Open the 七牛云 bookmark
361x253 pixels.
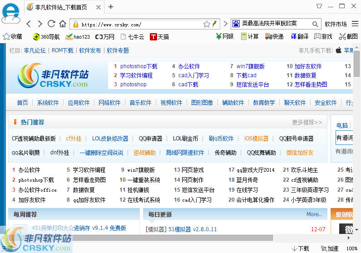(x=133, y=37)
